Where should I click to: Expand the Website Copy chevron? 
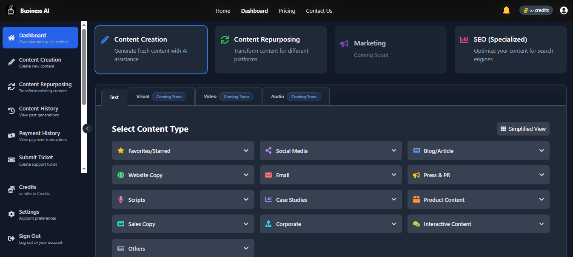(x=246, y=175)
